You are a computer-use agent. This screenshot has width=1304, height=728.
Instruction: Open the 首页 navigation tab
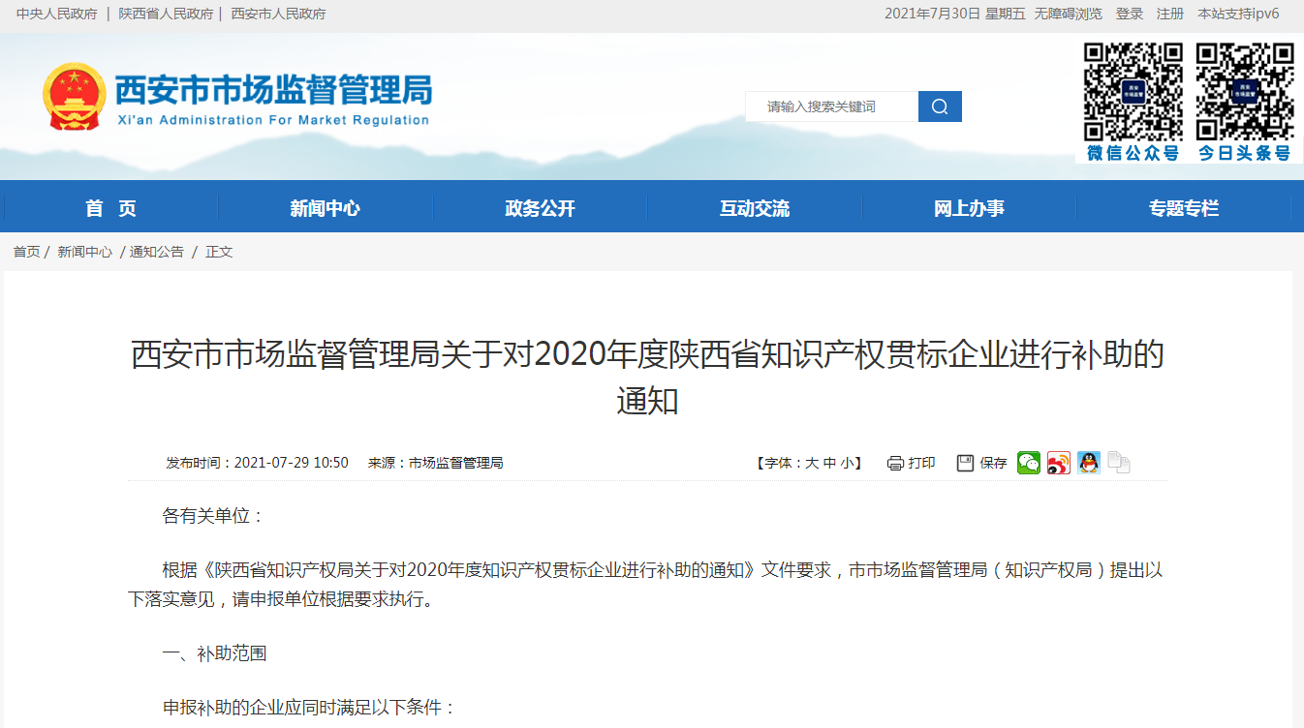pos(111,207)
